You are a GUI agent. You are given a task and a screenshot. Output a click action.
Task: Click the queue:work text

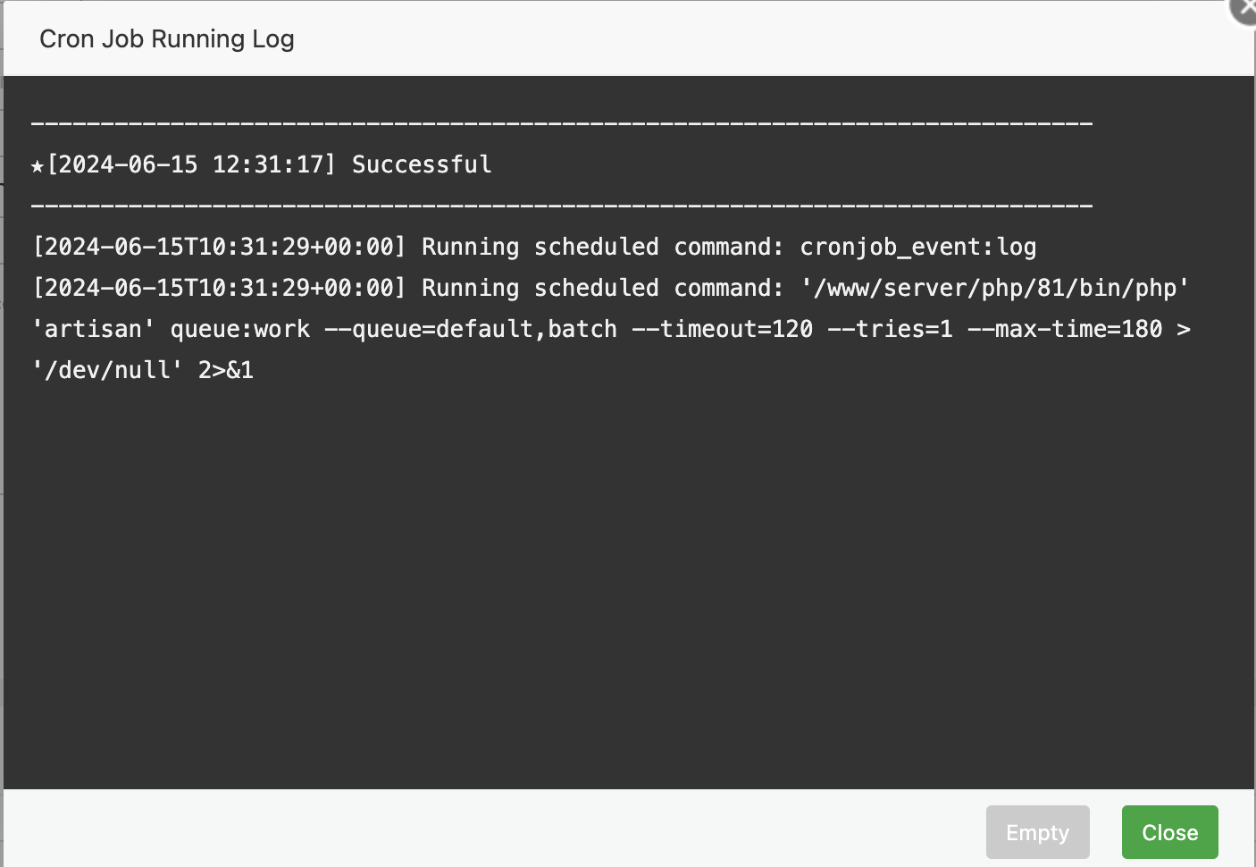click(x=239, y=329)
